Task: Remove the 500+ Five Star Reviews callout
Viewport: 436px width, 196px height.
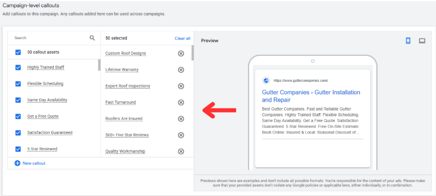Action: [181, 135]
